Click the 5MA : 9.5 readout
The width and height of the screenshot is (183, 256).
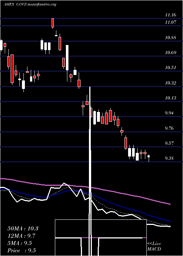(x=20, y=243)
